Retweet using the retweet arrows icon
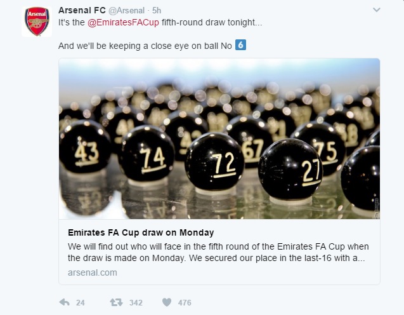Viewport: 404px width, 315px height. coord(115,302)
